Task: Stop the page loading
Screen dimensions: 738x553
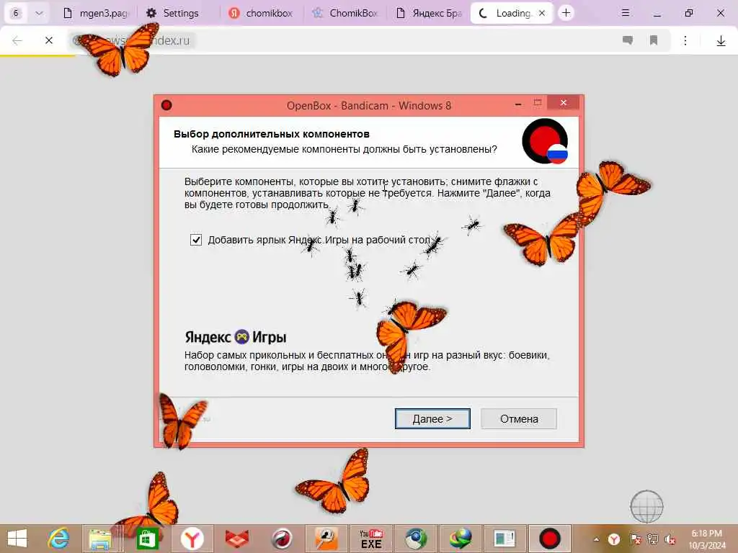Action: (x=49, y=40)
